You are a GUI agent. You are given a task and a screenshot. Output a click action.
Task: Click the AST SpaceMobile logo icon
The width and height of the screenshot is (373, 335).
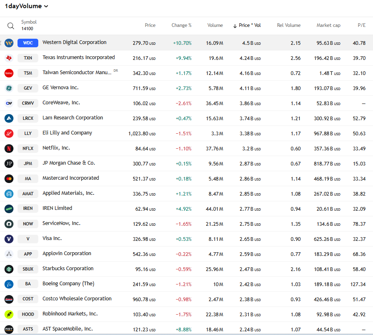[x=9, y=330]
